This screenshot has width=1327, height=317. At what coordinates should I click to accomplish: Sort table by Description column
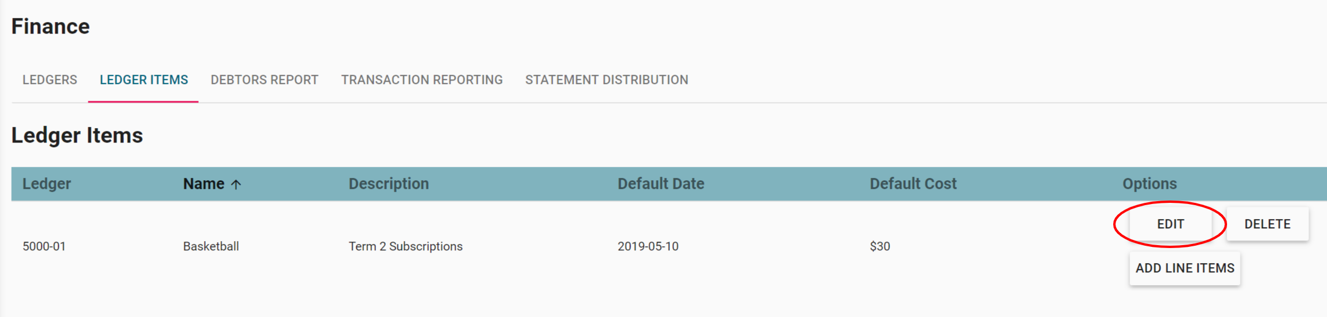click(x=389, y=184)
